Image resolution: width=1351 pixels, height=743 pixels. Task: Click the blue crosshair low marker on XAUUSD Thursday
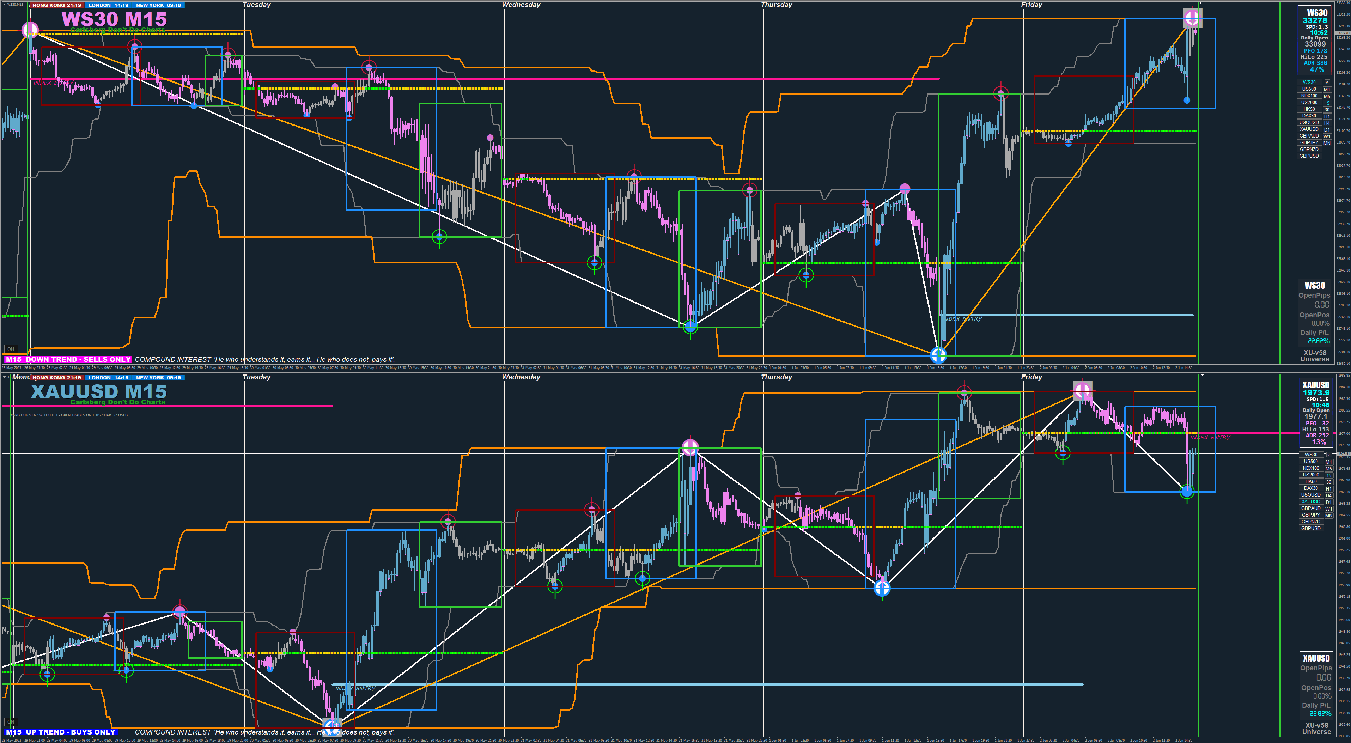click(x=882, y=588)
